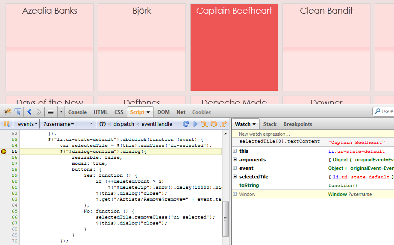Select the Downer artist tile
The height and width of the screenshot is (245, 394).
click(326, 100)
